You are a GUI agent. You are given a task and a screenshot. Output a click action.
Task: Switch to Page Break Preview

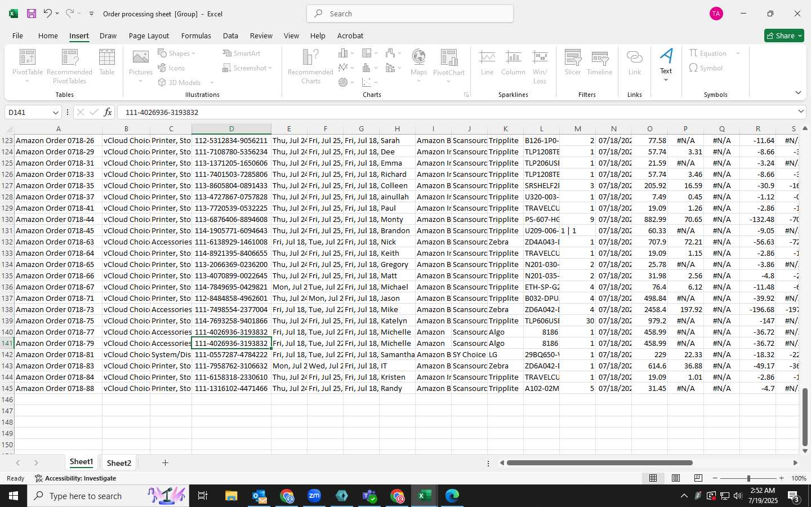tap(698, 478)
